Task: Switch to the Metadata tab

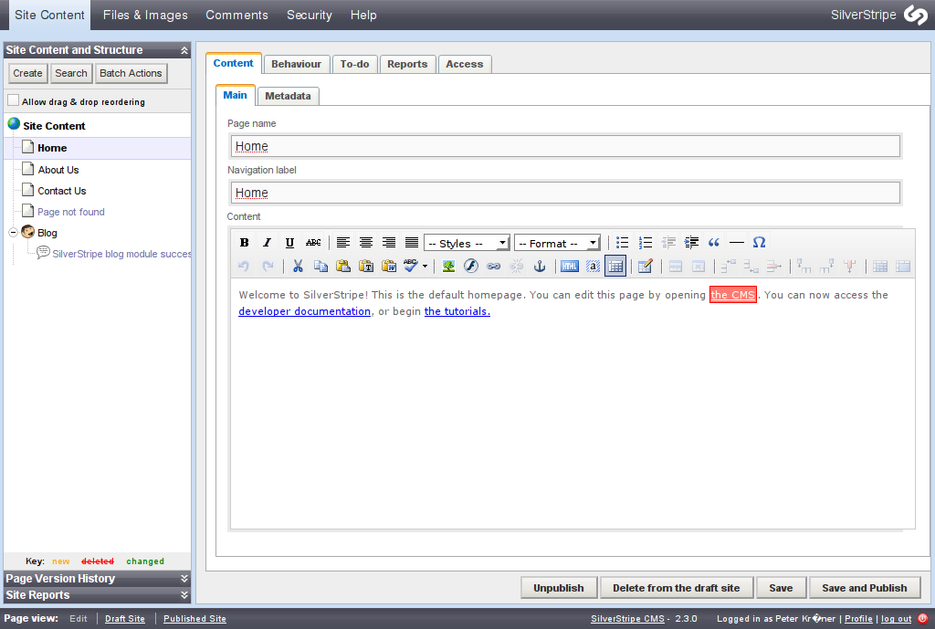Action: [288, 96]
